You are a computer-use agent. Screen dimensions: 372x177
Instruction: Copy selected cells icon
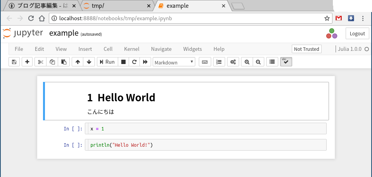click(x=52, y=62)
